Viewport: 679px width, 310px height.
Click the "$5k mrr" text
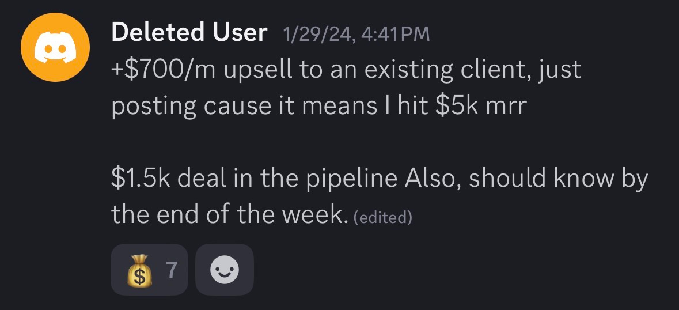[x=480, y=107]
